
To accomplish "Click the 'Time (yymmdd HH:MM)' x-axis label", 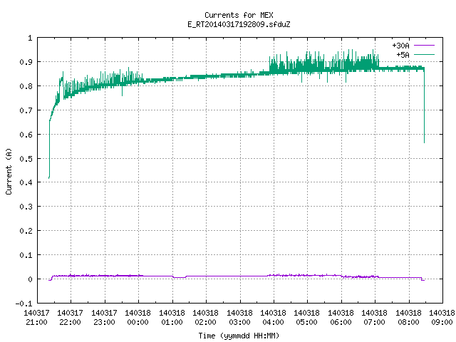I will pyautogui.click(x=239, y=336).
